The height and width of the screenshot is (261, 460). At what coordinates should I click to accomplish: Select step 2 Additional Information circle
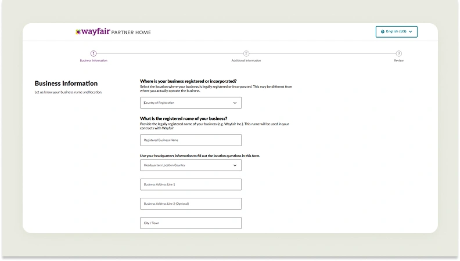246,53
